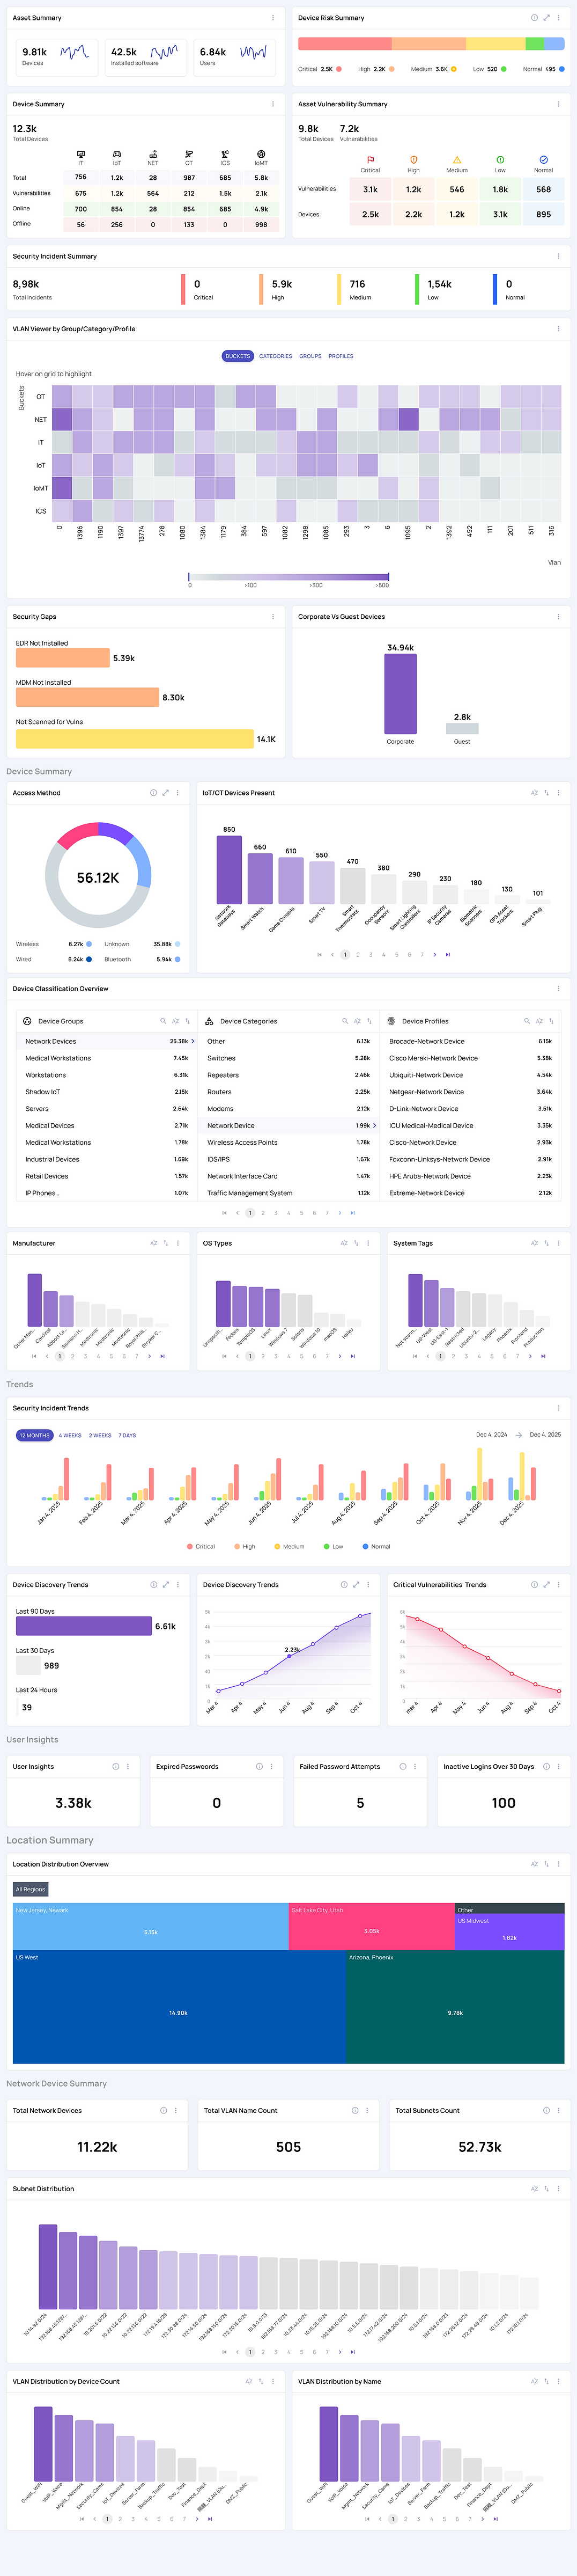Switch to PROFILES tab in VLAN Viewer
This screenshot has height=2576, width=577.
tap(341, 356)
